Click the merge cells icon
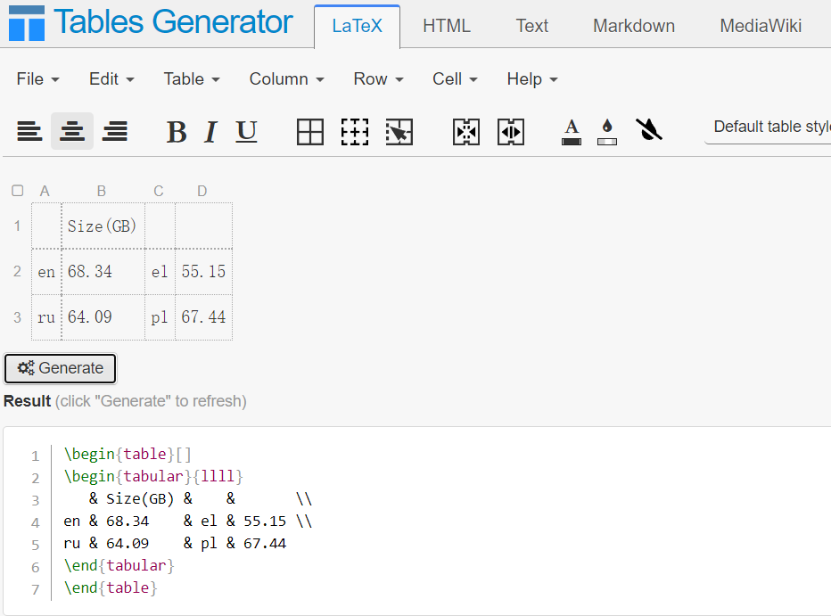The height and width of the screenshot is (616, 831). 466,132
